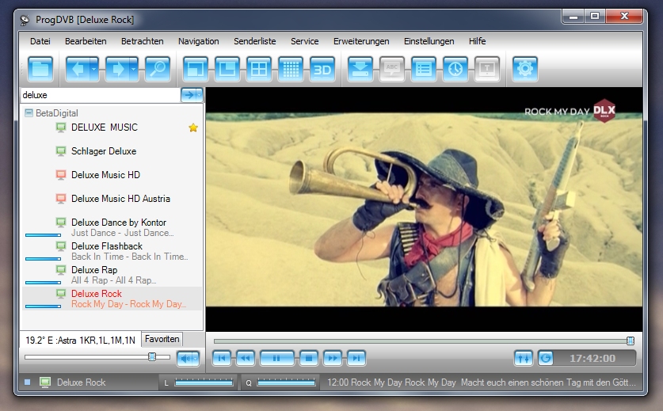The width and height of the screenshot is (663, 411).
Task: Click the 17:42:00 clock display
Action: [x=593, y=359]
